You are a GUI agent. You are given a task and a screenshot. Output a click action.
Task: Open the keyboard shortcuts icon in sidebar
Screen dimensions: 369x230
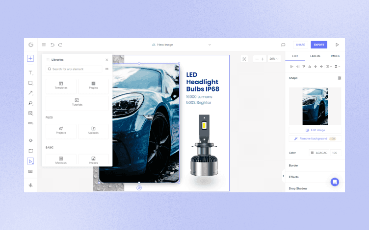click(30, 172)
